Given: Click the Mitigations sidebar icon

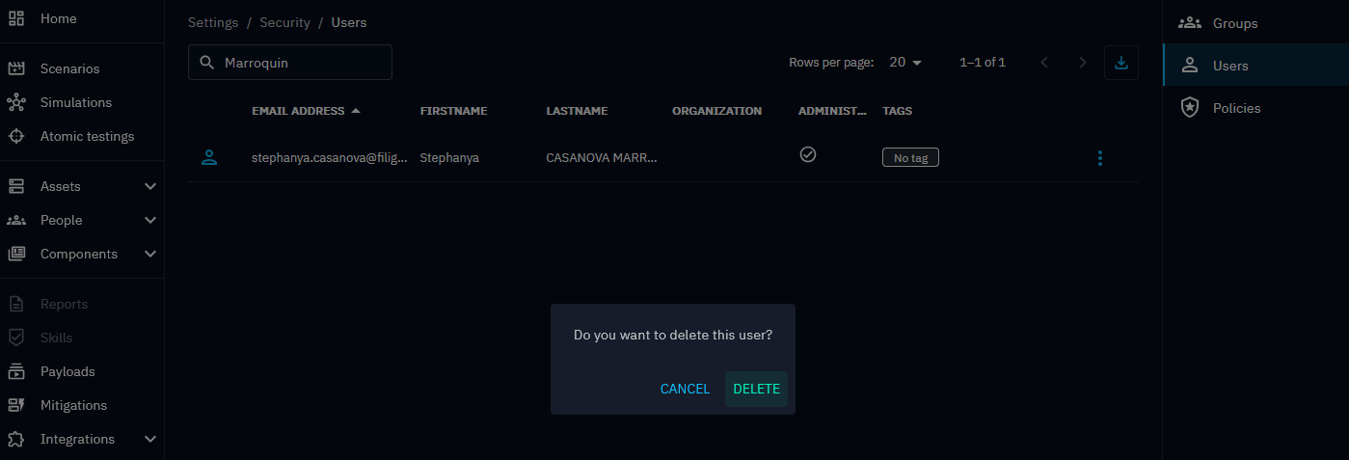Looking at the screenshot, I should 16,406.
